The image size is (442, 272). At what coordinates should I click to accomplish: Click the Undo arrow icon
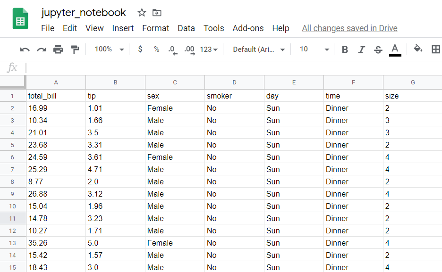pos(25,50)
